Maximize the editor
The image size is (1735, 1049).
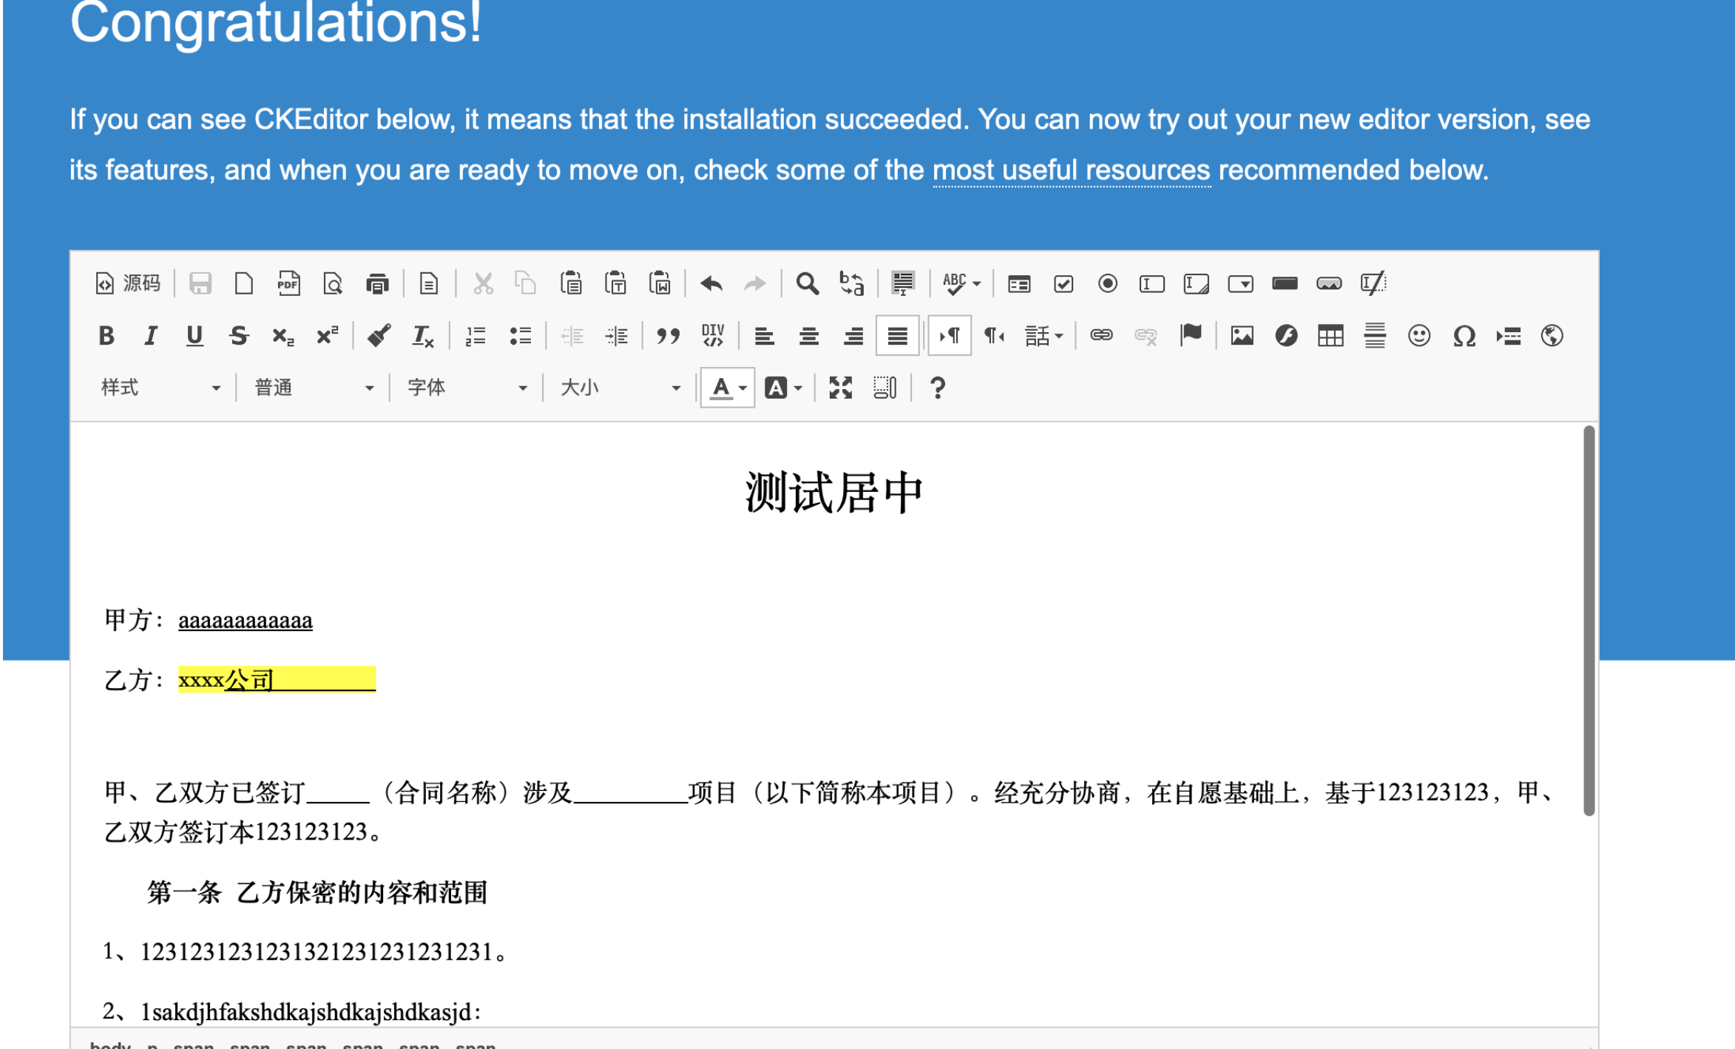click(x=841, y=388)
